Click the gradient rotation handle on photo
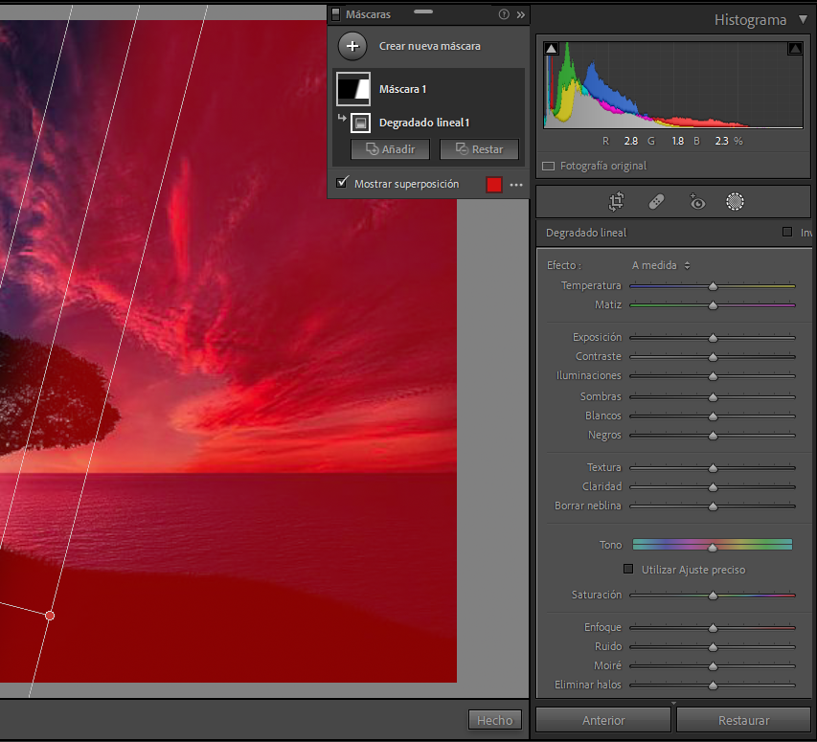Viewport: 817px width, 742px height. click(x=50, y=616)
